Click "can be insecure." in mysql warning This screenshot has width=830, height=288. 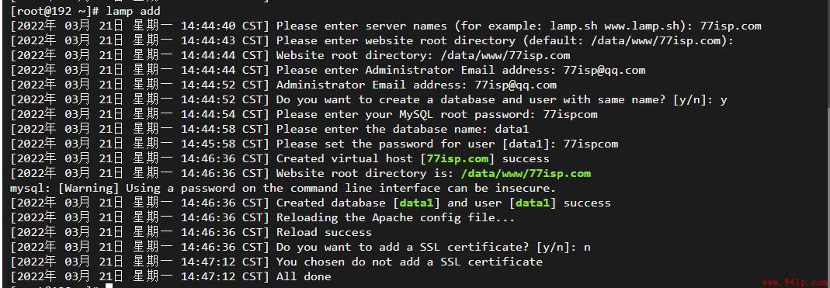502,188
